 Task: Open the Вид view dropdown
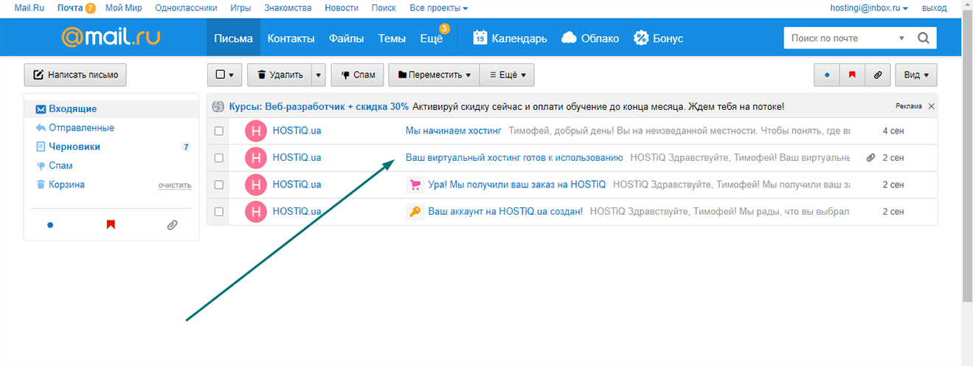click(x=916, y=75)
